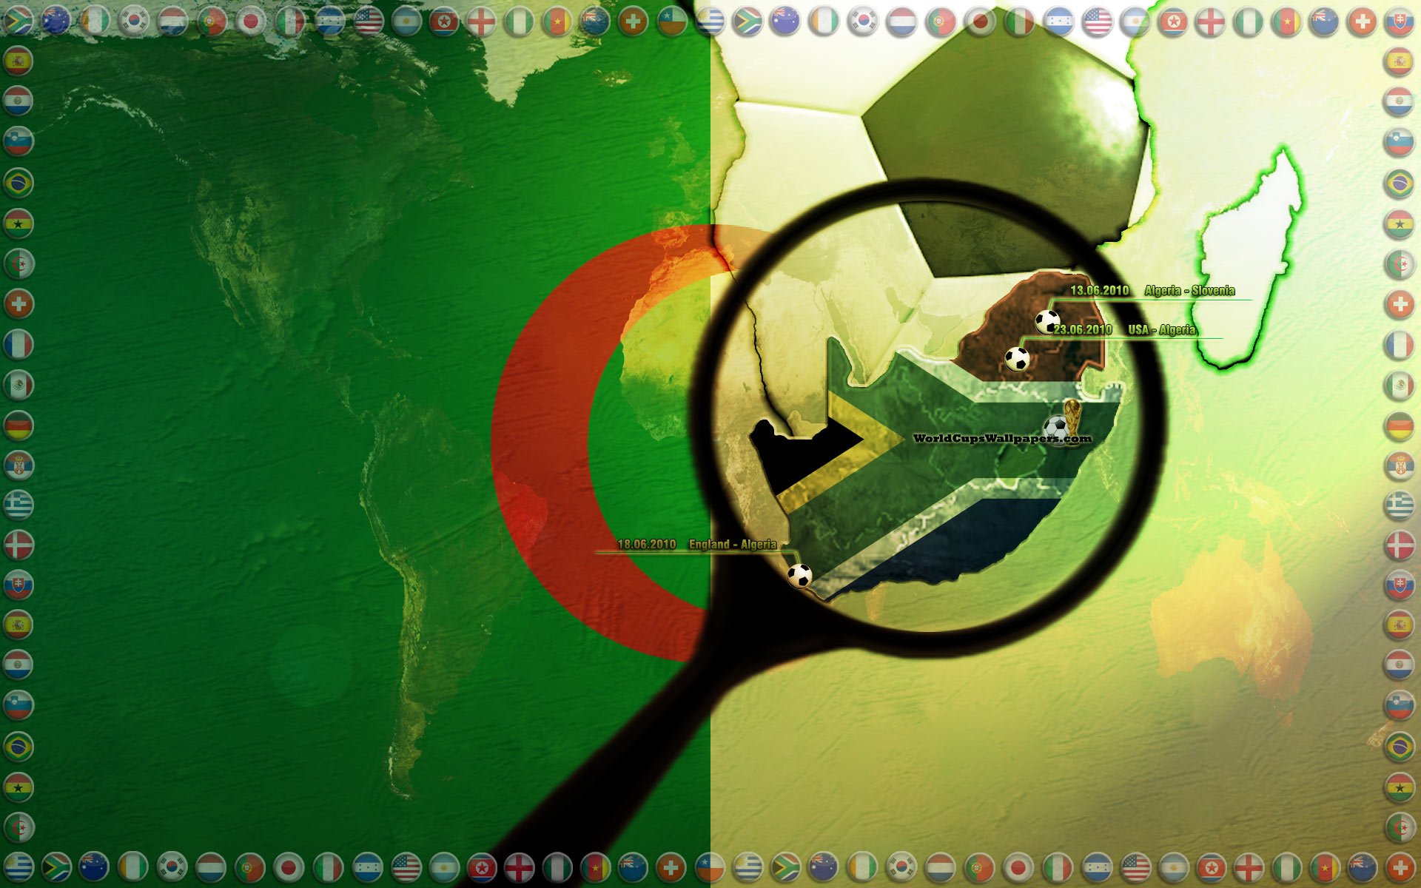The height and width of the screenshot is (888, 1421).
Task: Click the soccer ball beside England - Algeria label
Action: tap(799, 575)
